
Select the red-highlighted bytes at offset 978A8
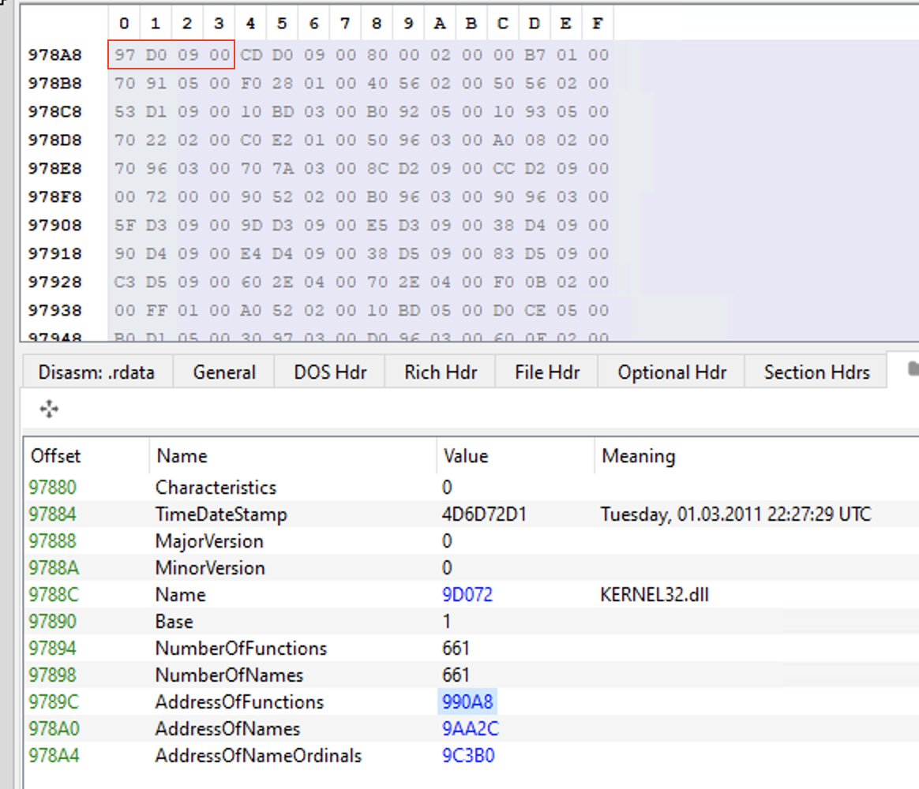click(x=171, y=54)
